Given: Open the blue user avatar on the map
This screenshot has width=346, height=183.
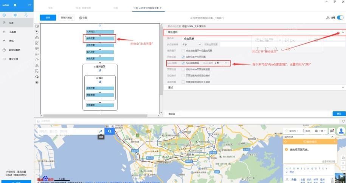Looking at the screenshot, I should (341, 131).
